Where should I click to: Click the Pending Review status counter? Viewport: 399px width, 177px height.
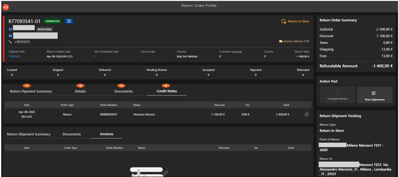tap(157, 73)
